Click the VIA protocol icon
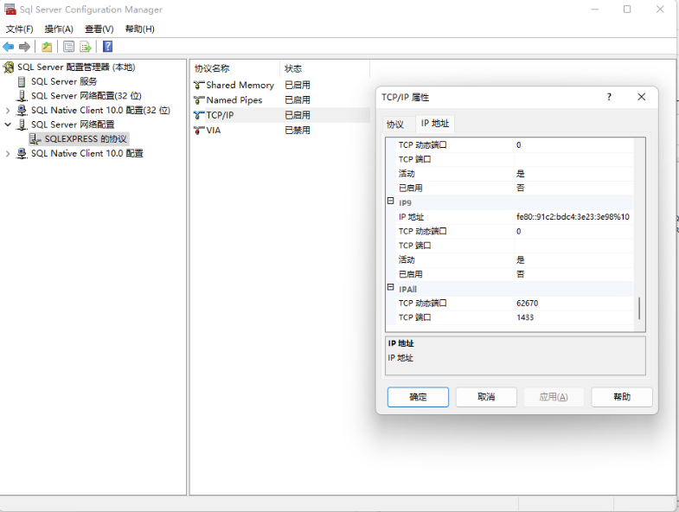The height and width of the screenshot is (512, 679). click(199, 130)
